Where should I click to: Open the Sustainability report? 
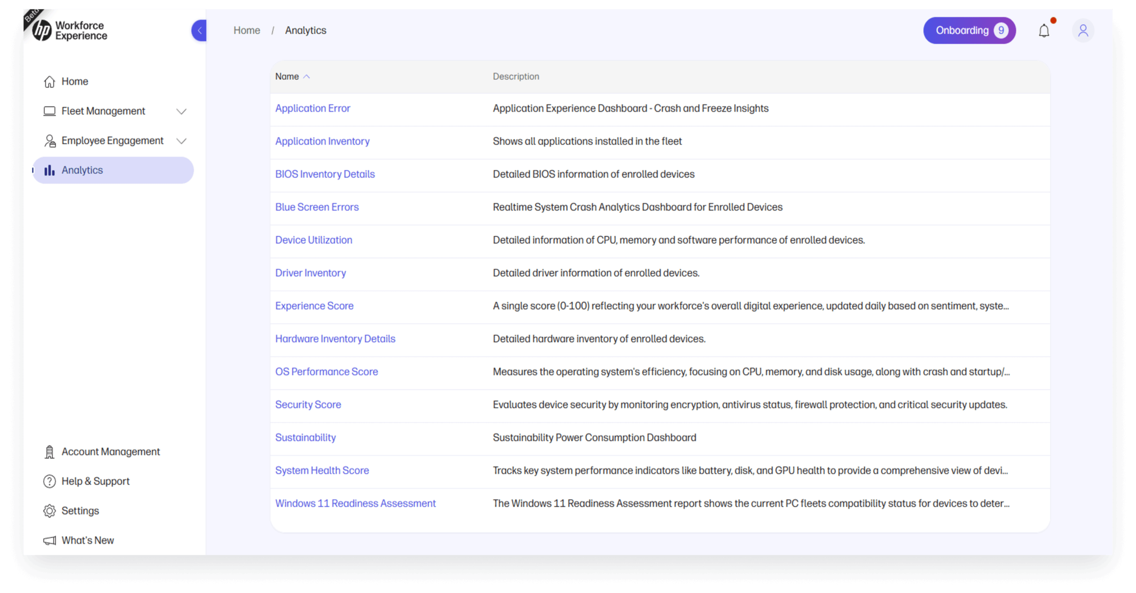click(305, 438)
